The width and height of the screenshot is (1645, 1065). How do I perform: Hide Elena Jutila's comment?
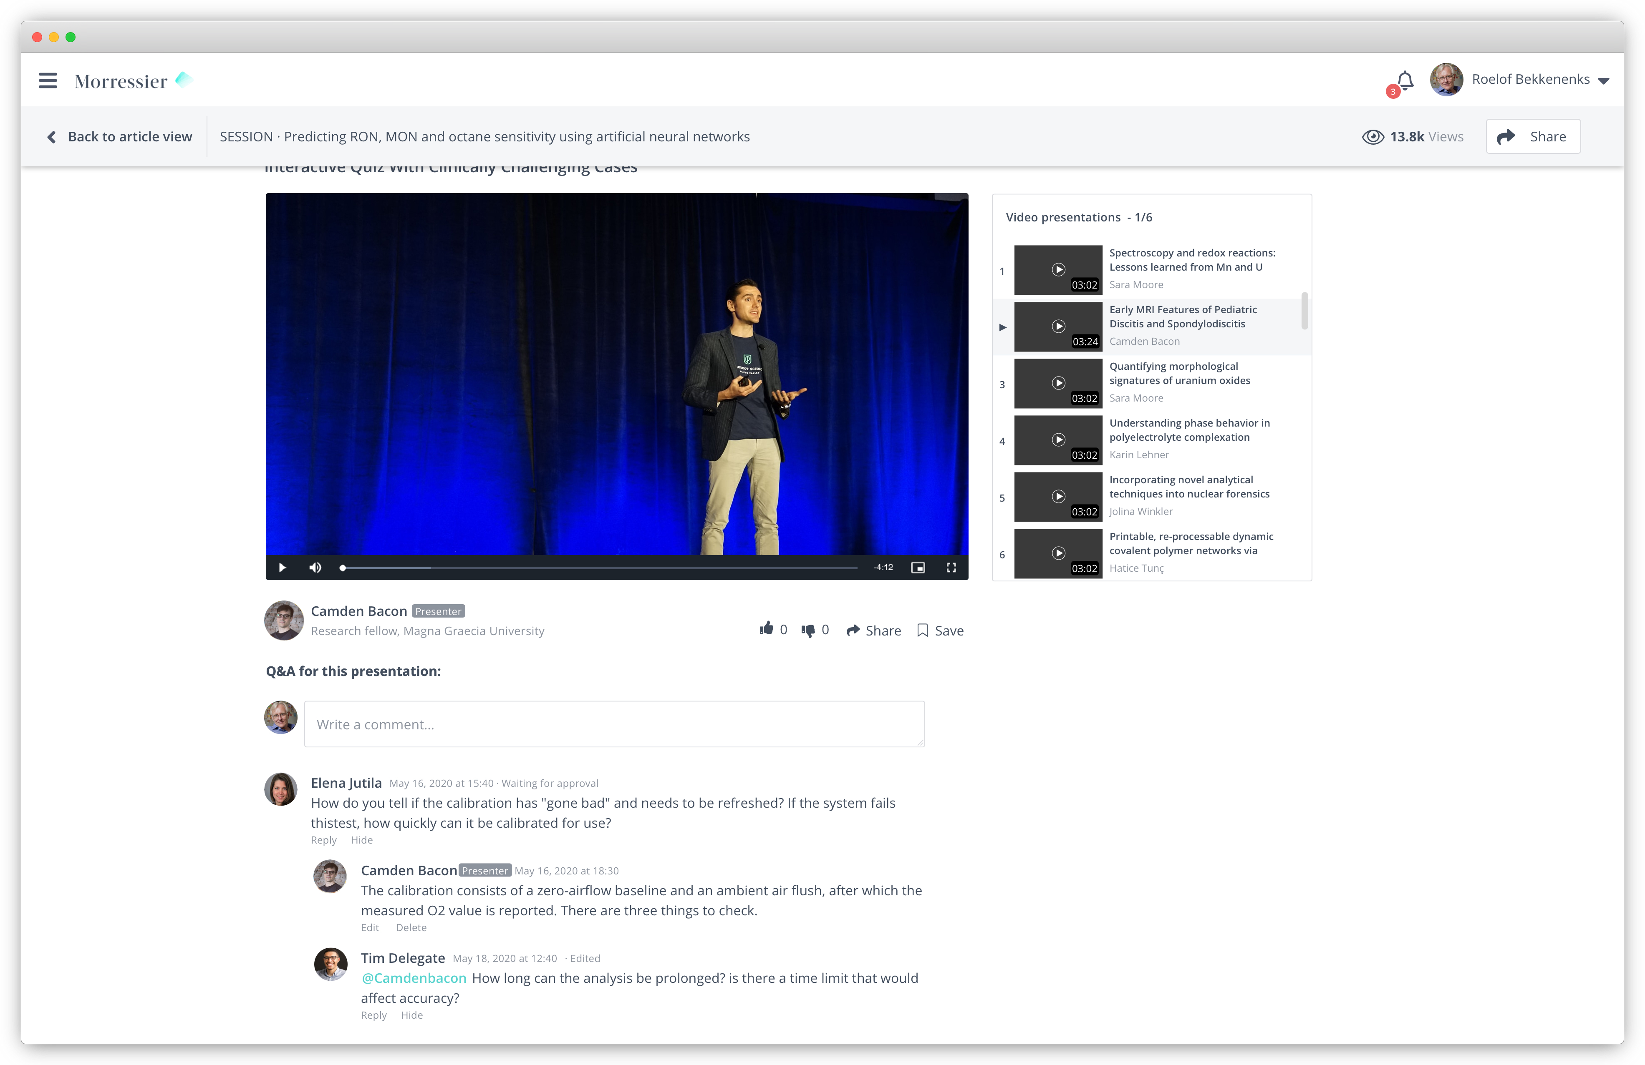[x=361, y=841]
